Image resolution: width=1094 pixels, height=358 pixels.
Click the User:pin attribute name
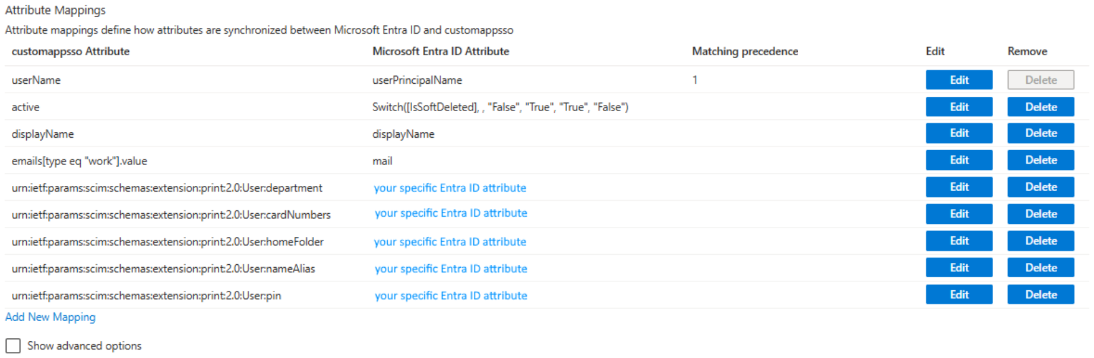tap(146, 296)
